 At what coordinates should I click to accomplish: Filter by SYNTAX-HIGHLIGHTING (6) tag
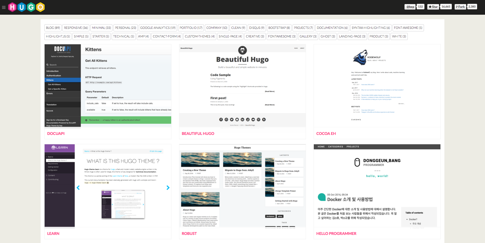[x=371, y=28]
